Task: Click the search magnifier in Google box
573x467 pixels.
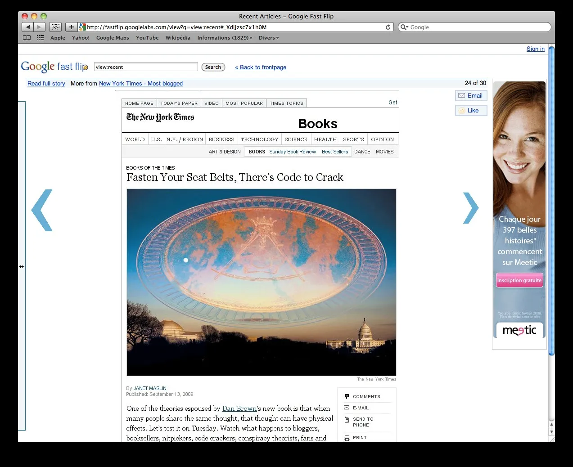Action: coord(404,27)
